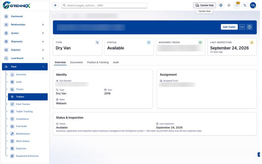Switch to the Audit tab
Image resolution: width=262 pixels, height=164 pixels.
pyautogui.click(x=116, y=62)
